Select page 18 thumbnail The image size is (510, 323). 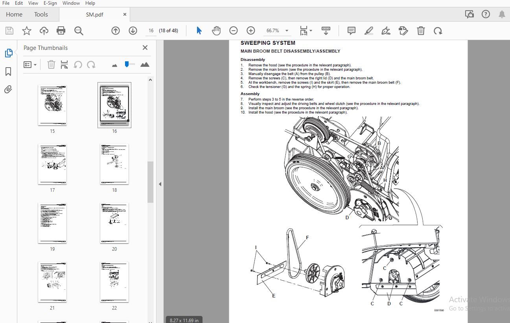pyautogui.click(x=114, y=164)
